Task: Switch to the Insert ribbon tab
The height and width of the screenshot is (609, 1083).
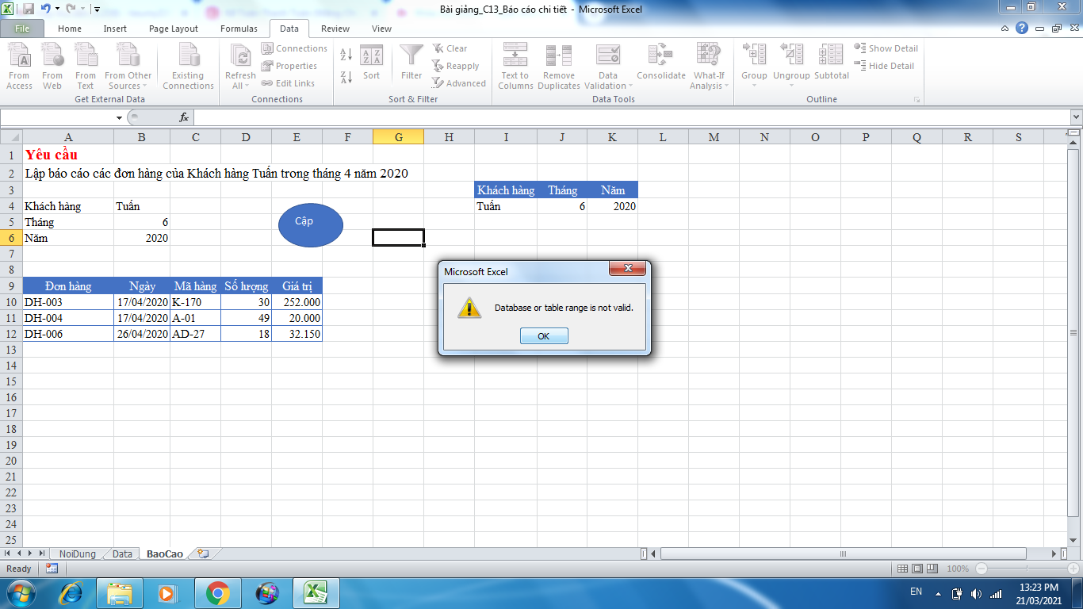Action: [x=115, y=29]
